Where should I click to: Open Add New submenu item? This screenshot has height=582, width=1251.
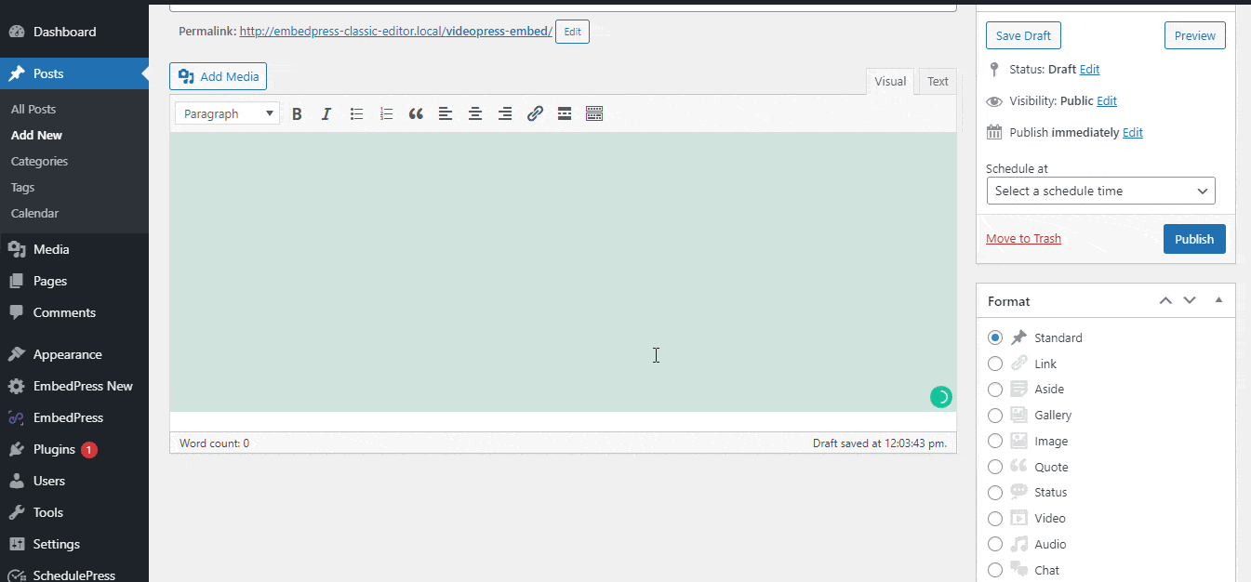pyautogui.click(x=37, y=135)
